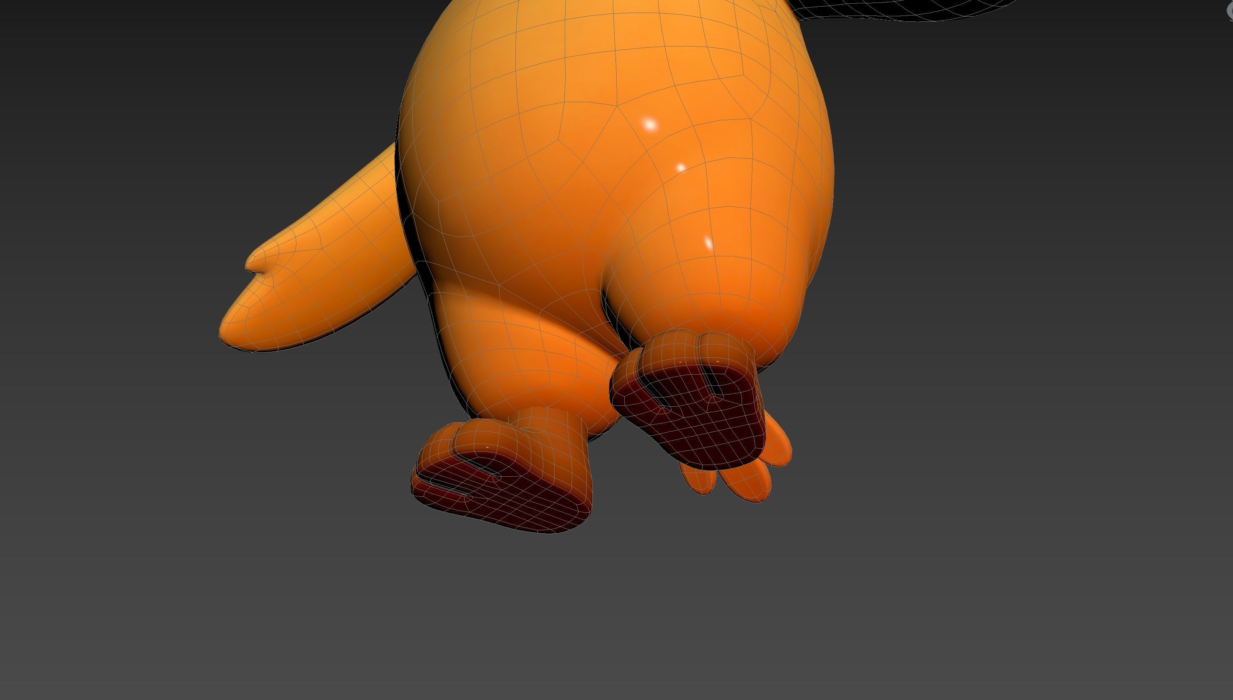Select the dark sole of the raised foot
The image size is (1233, 700).
coord(697,418)
